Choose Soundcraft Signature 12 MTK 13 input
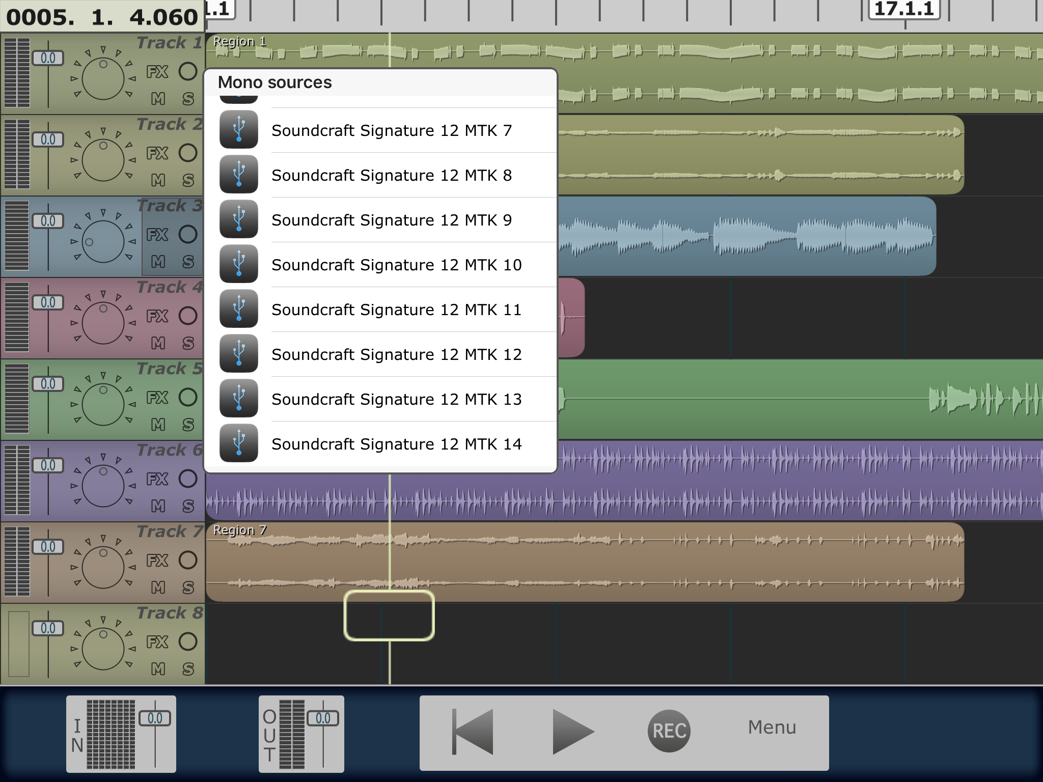The width and height of the screenshot is (1043, 782). 380,399
